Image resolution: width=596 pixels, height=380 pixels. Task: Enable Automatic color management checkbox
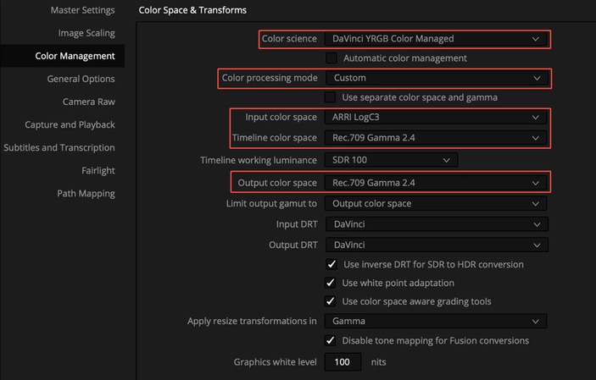331,58
